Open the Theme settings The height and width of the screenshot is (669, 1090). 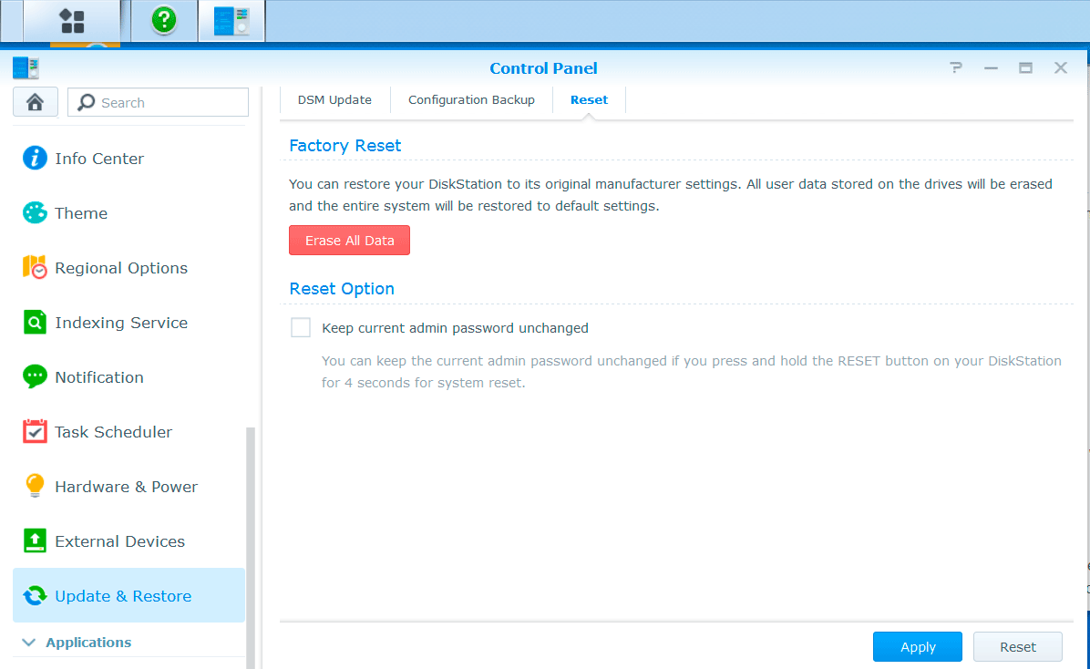(x=80, y=213)
